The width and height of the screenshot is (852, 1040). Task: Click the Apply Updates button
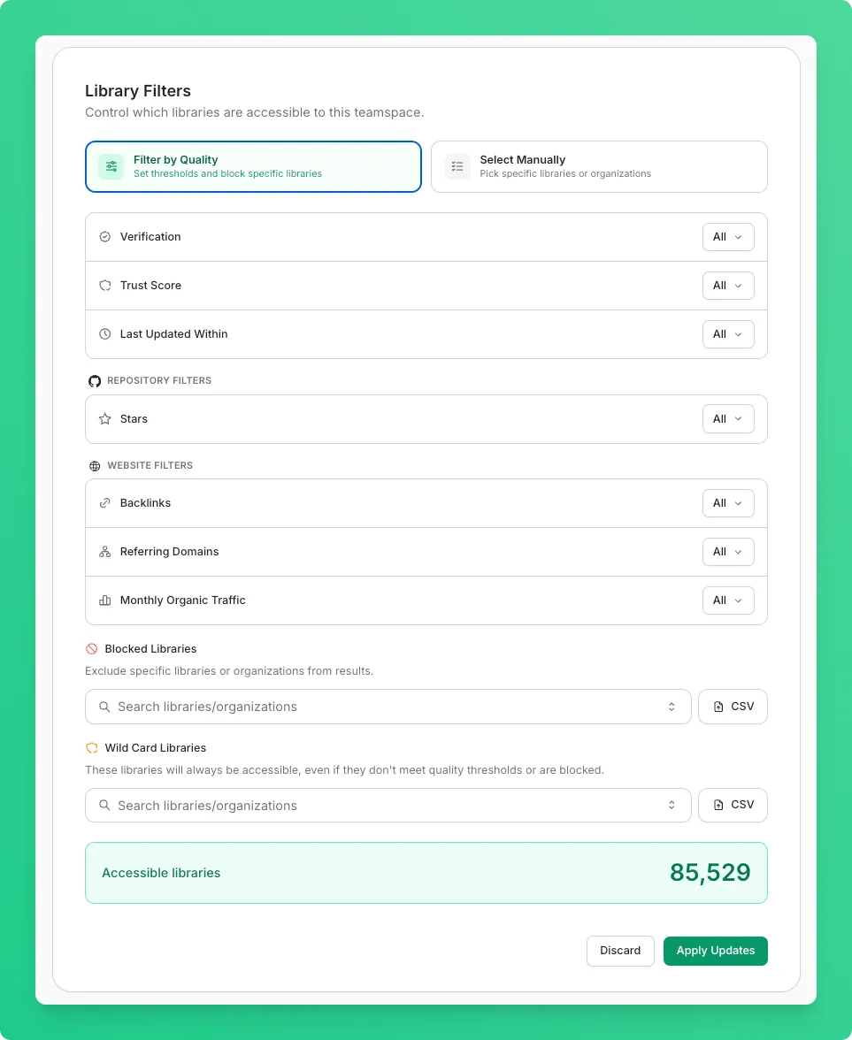[x=715, y=951]
